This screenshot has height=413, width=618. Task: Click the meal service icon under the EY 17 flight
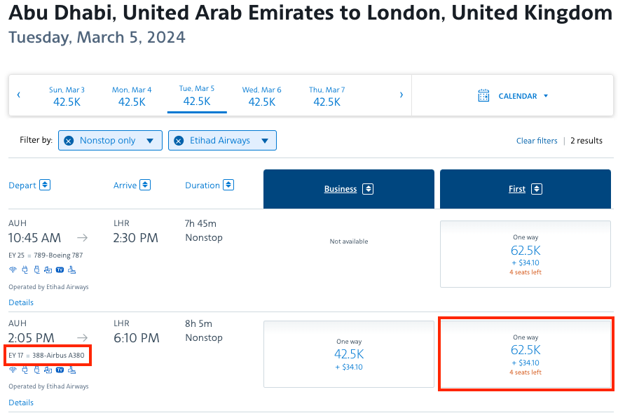click(72, 370)
